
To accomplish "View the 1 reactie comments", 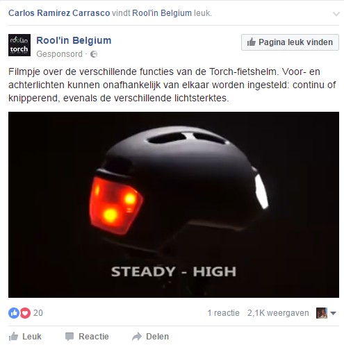I will pos(224,313).
